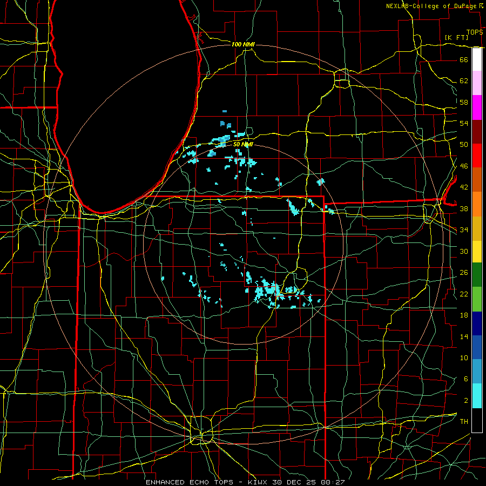Click the legend value 66
This screenshot has width=486, height=486.
click(x=464, y=59)
